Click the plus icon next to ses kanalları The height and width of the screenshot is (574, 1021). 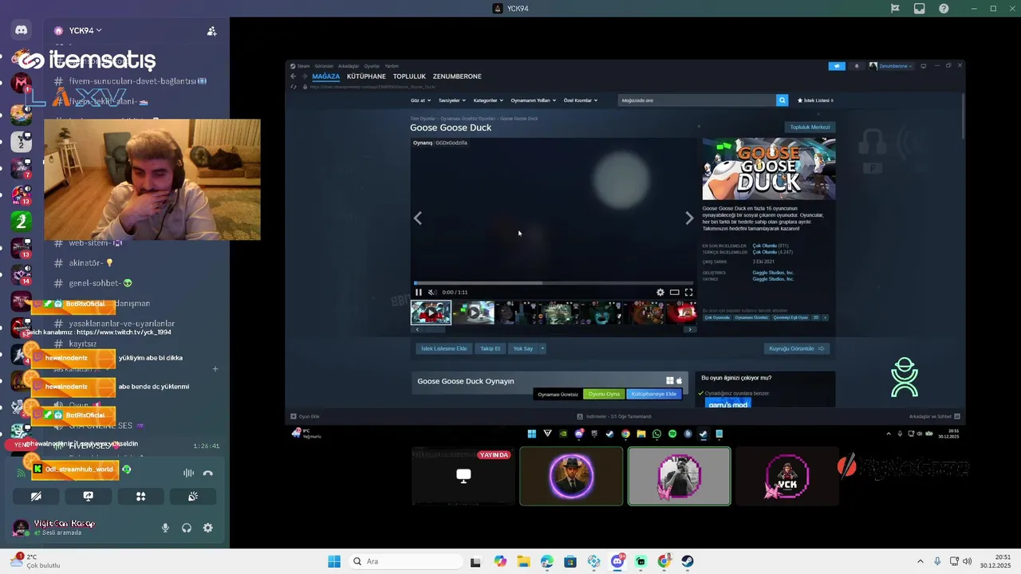215,368
